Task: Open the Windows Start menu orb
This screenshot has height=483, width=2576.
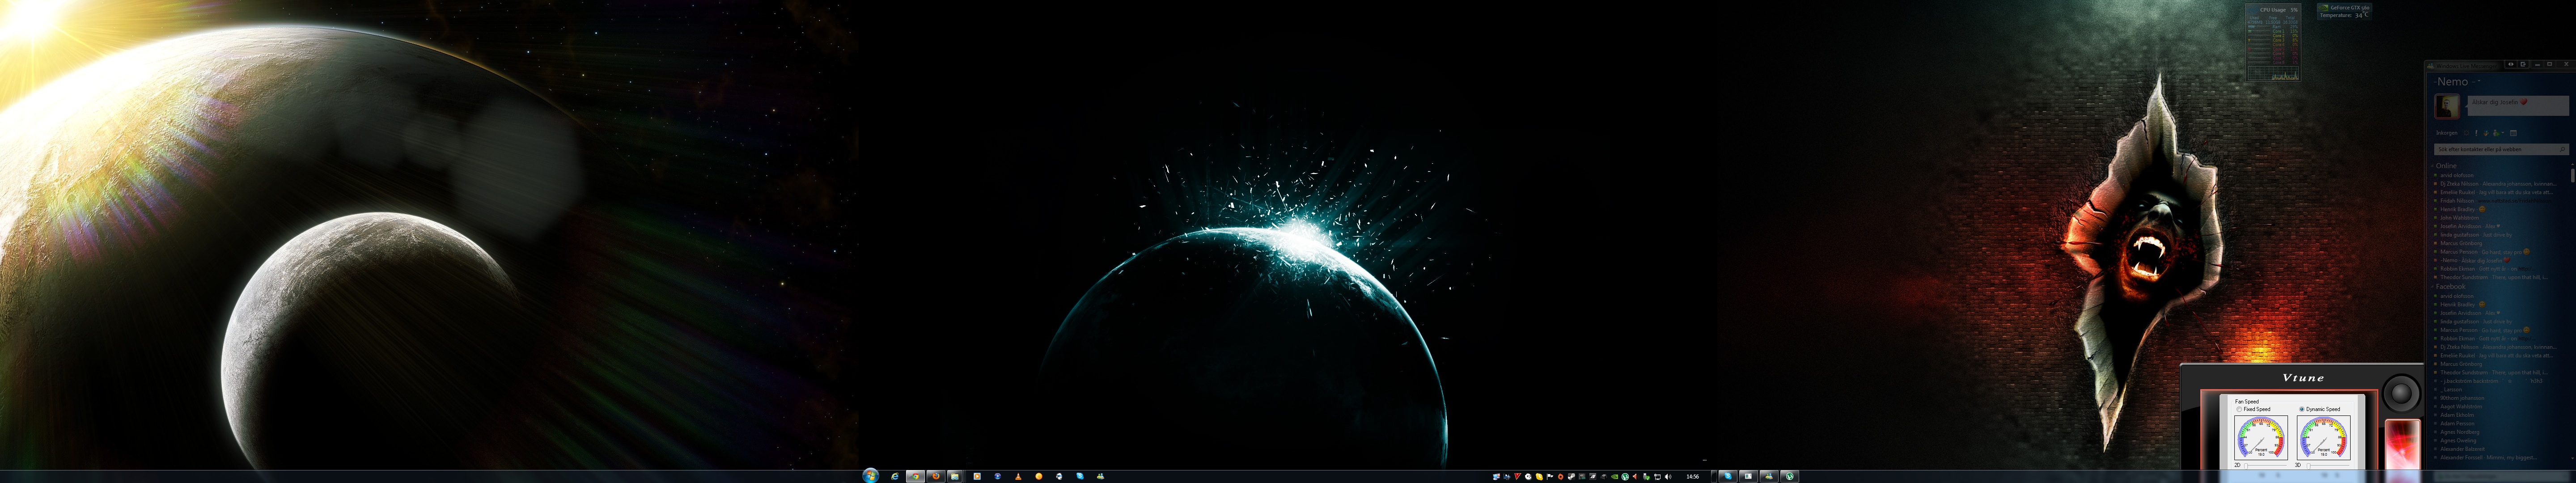Action: pos(871,476)
